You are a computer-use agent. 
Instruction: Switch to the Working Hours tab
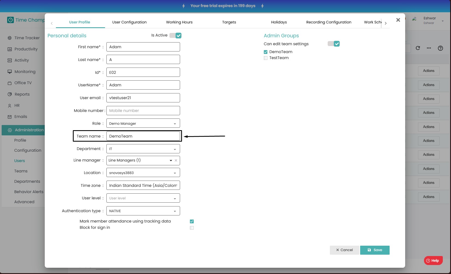click(179, 22)
